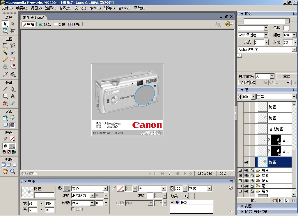Open stroke color swatch in 属性 panel
Viewport: 298px width, 216px height.
(x=120, y=188)
